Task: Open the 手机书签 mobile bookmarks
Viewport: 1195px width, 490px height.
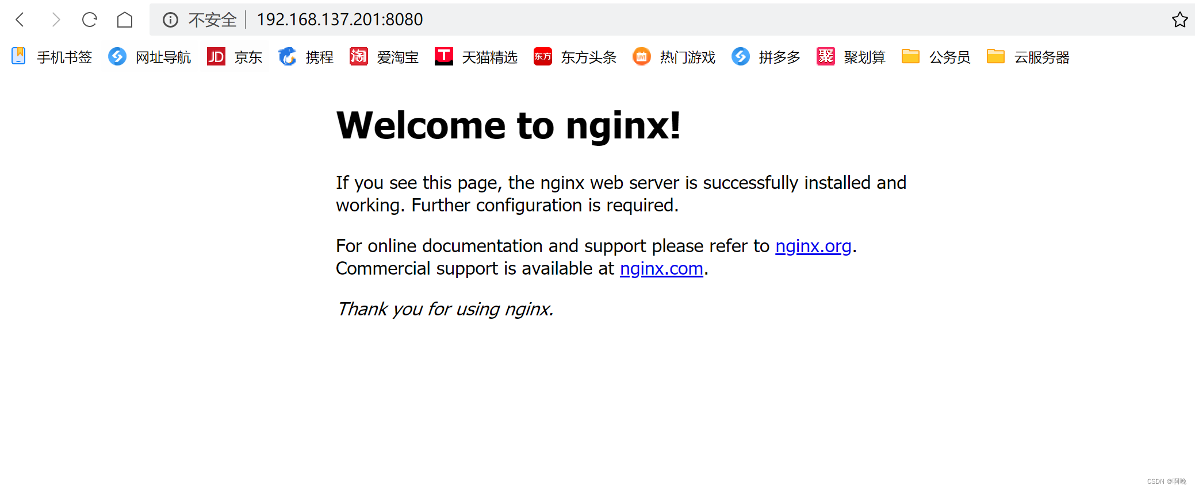Action: point(52,57)
